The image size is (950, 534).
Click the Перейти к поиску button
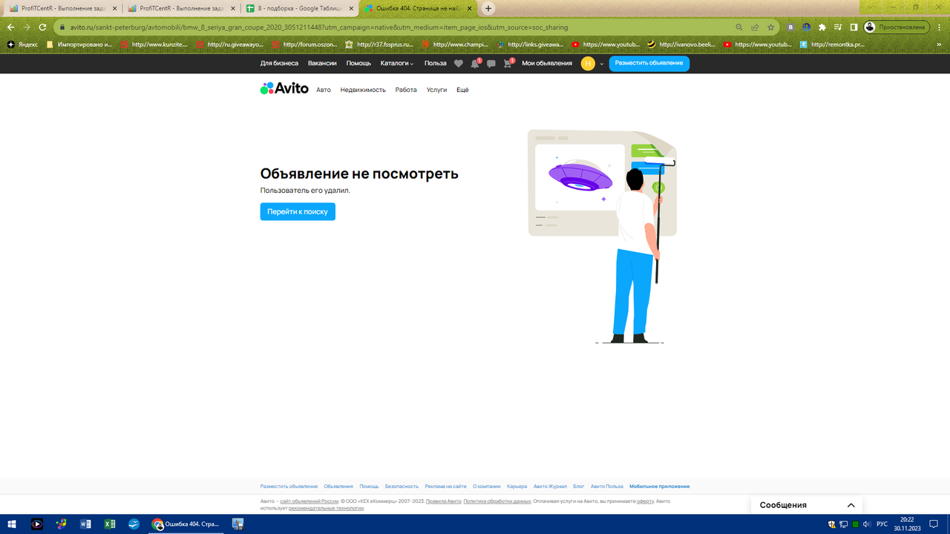coord(297,211)
